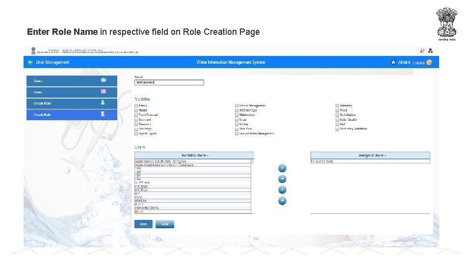Click the back arrow beside User Management
The height and width of the screenshot is (265, 471).
30,62
